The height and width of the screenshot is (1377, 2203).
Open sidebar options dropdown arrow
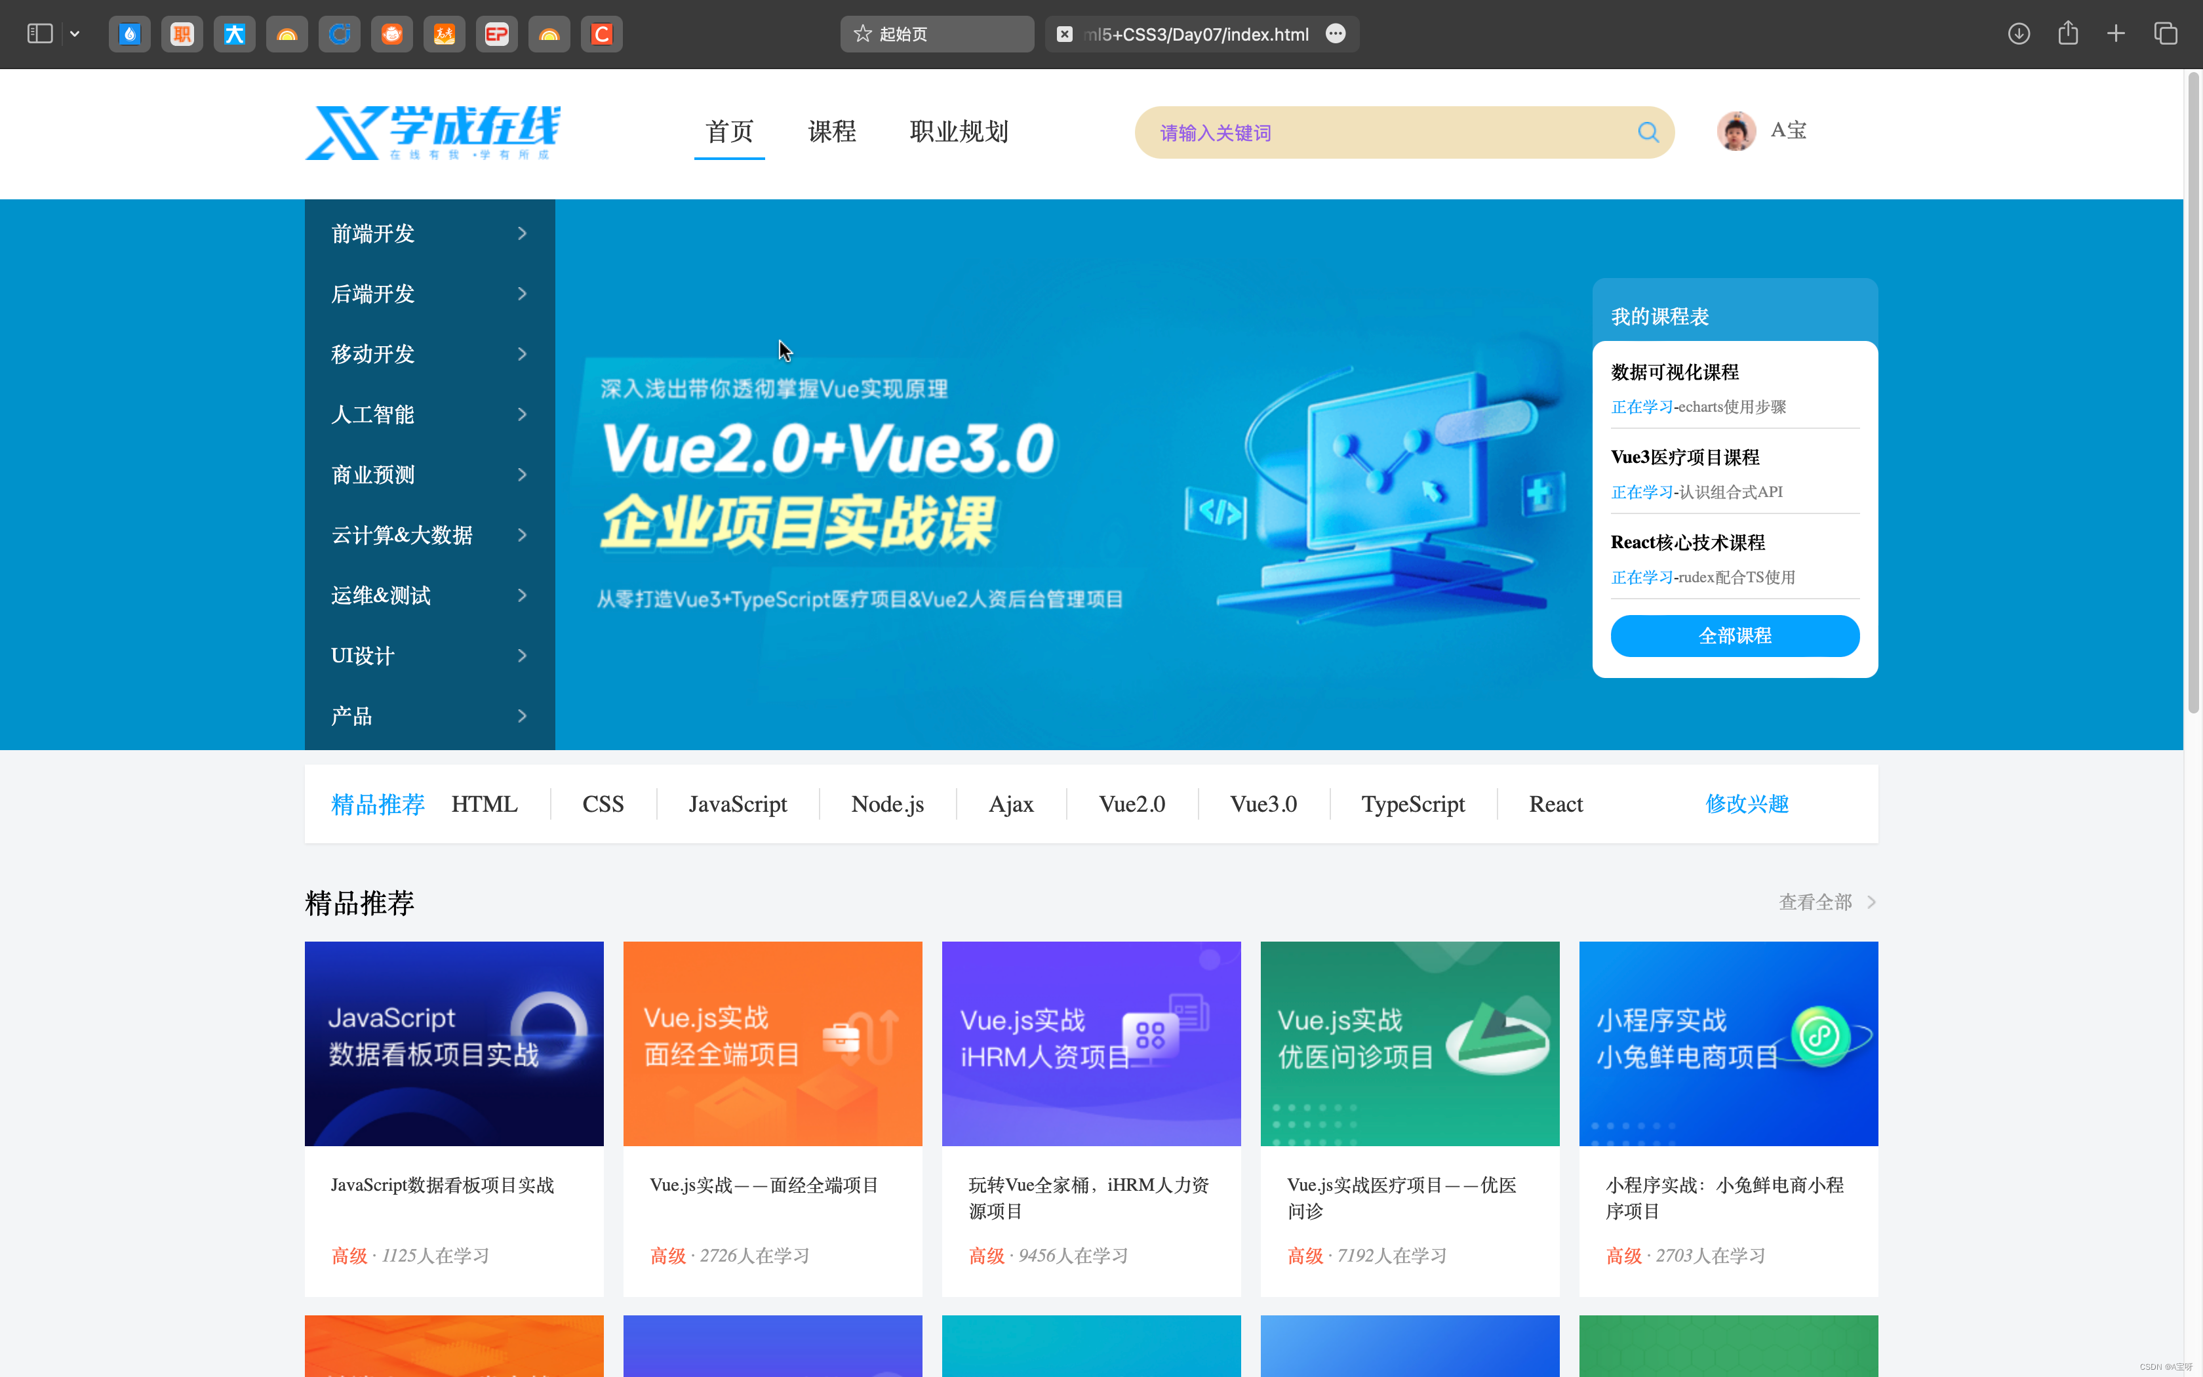(75, 33)
